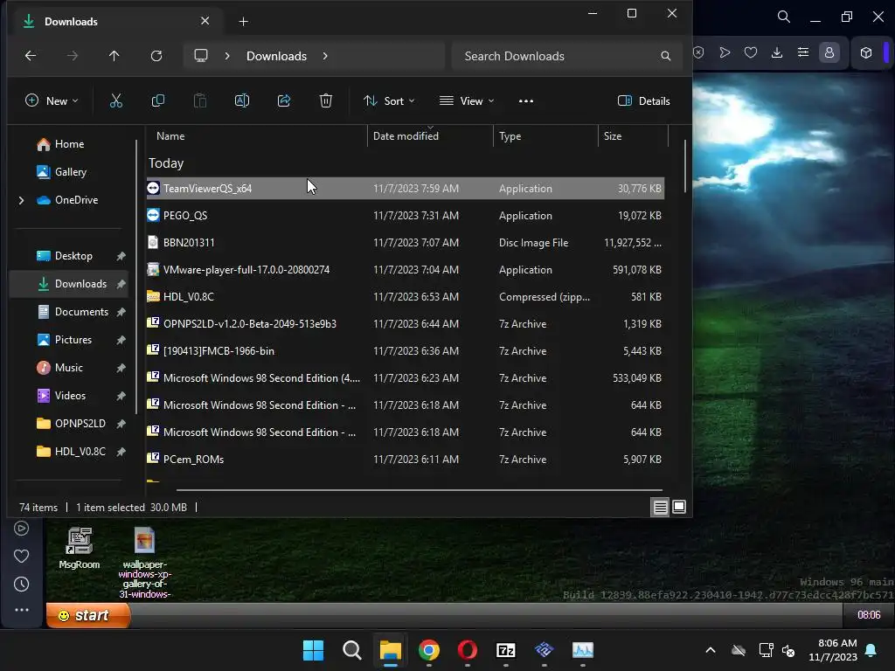Click the Share icon in toolbar

point(284,101)
